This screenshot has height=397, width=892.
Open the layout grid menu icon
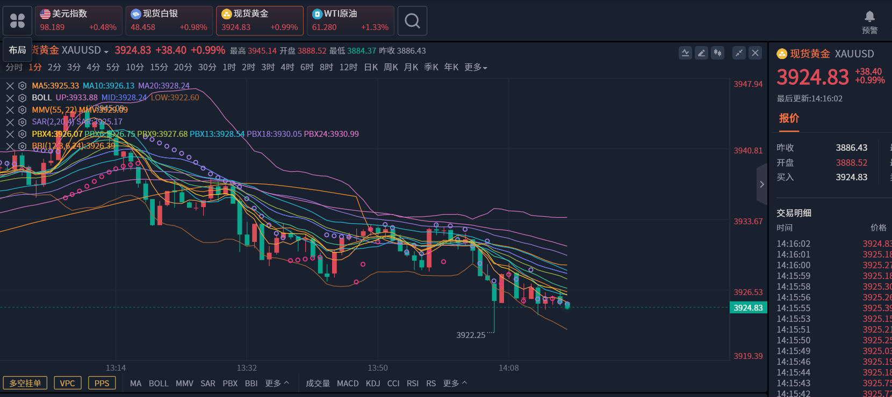(17, 21)
